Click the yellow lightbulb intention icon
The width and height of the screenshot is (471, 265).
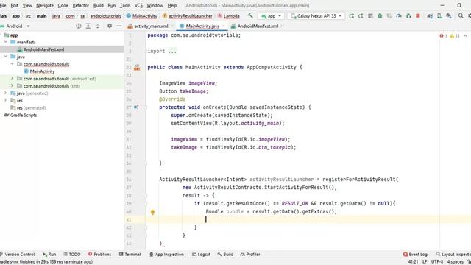point(152,213)
